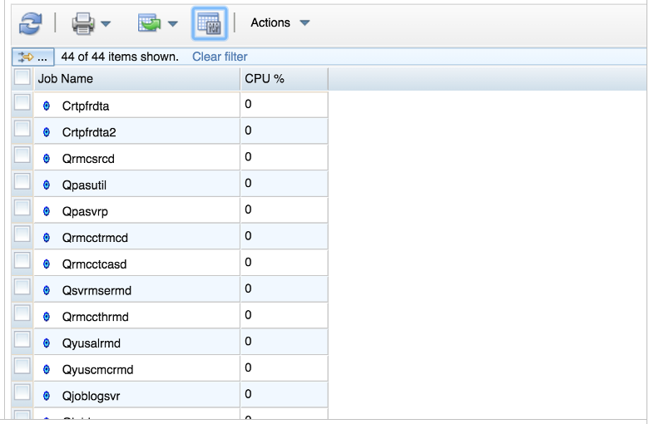Open the Actions menu
649x424 pixels.
[271, 23]
